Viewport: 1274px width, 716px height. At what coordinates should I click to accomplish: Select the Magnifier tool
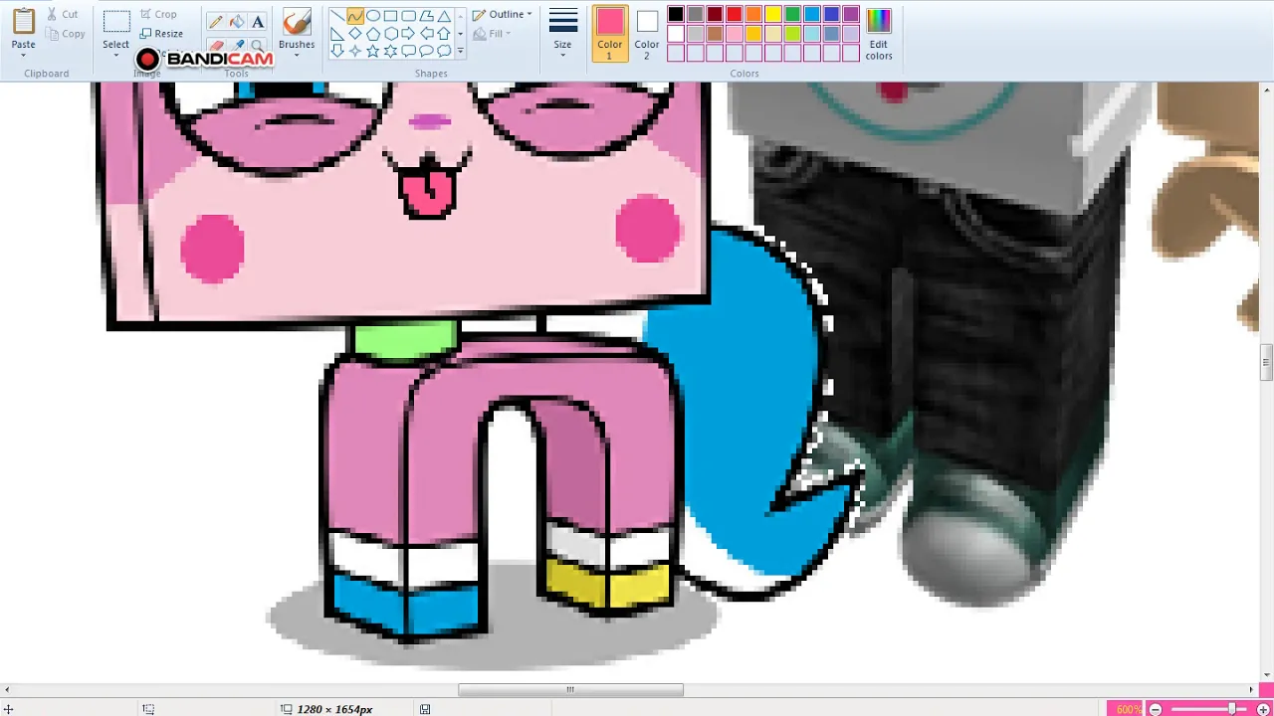[x=258, y=45]
